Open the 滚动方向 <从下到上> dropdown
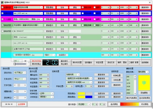The width and height of the screenshot is (153, 109). (25, 73)
